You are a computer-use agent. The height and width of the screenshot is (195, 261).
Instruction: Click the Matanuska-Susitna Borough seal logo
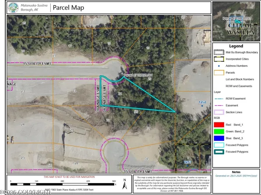click(x=13, y=7)
